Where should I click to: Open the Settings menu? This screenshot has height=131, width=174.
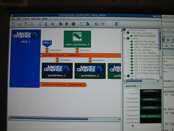(36, 19)
